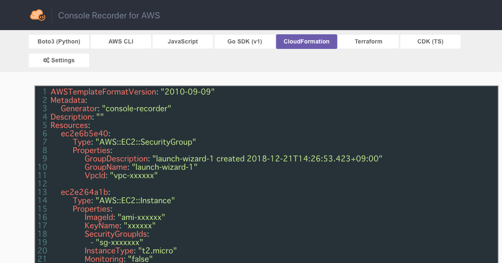The height and width of the screenshot is (263, 502).
Task: Click the Resources key in code
Action: (69, 125)
